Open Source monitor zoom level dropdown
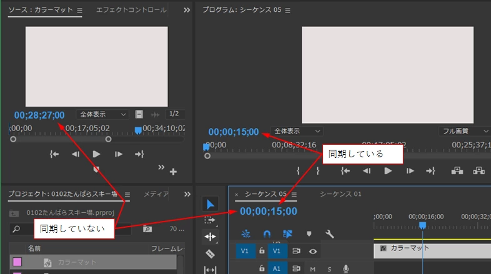The width and height of the screenshot is (491, 274). coord(102,114)
